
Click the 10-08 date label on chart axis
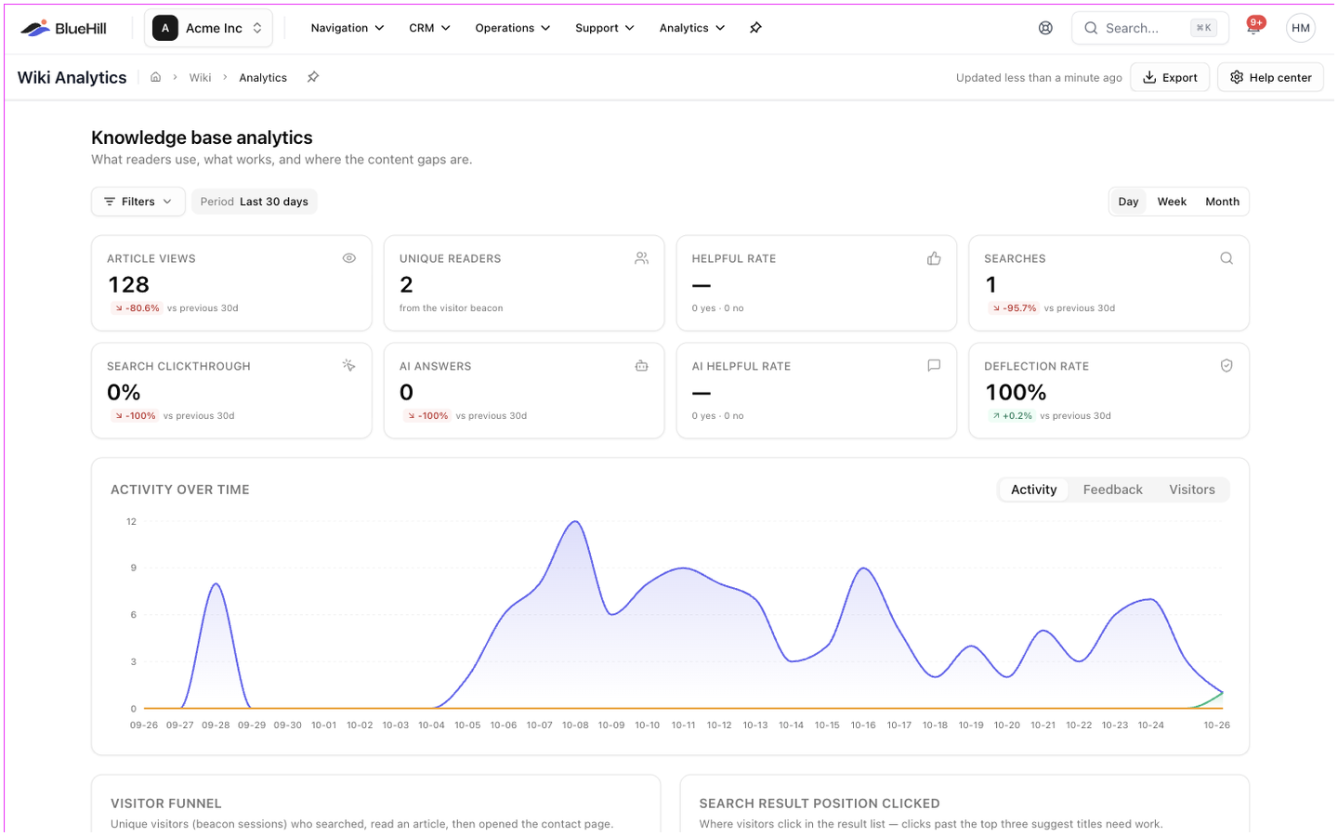click(x=575, y=725)
